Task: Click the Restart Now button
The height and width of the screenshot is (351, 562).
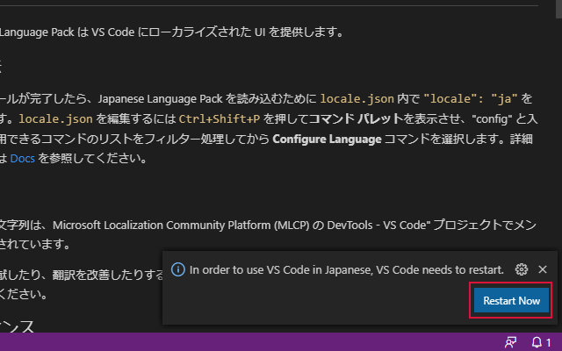Action: point(511,300)
